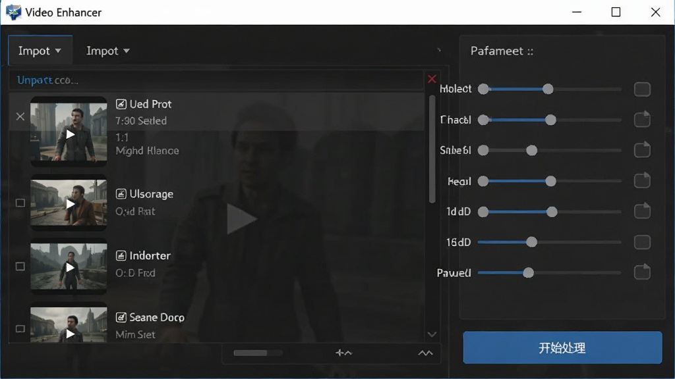Click the reset icon next to Heall slider
The width and height of the screenshot is (675, 379).
coord(642,180)
